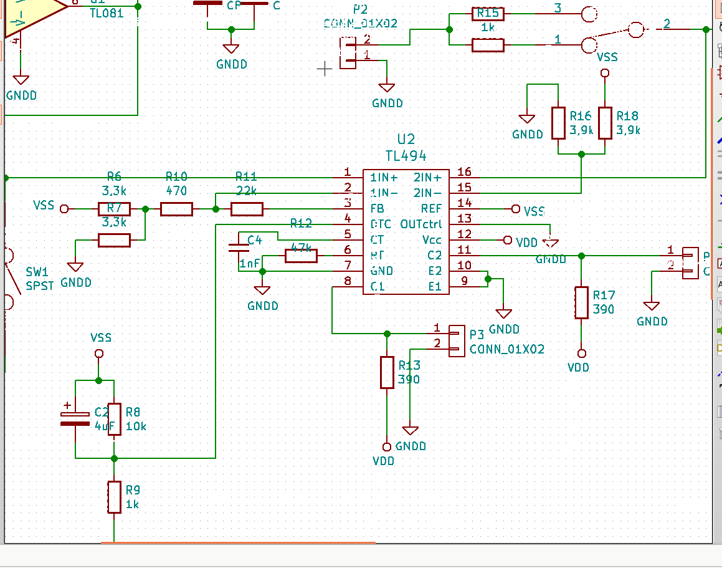Click the 10k value of R8
Viewport: 722px width, 568px height.
point(136,426)
